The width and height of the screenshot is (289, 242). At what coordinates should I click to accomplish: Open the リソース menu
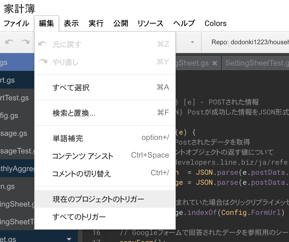(x=150, y=24)
